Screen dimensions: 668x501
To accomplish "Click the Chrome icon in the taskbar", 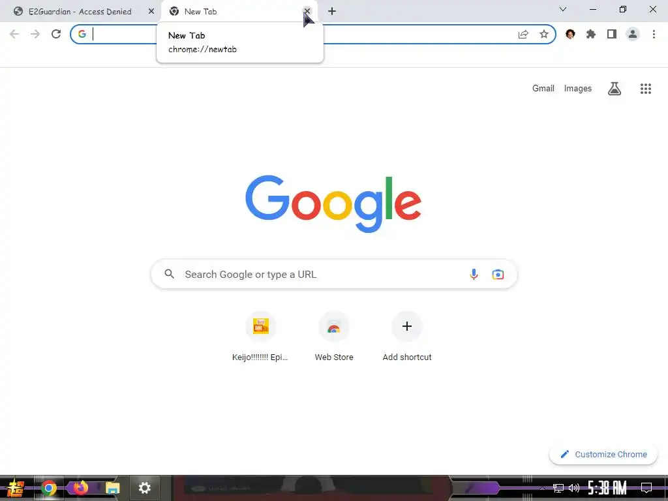I will [48, 488].
